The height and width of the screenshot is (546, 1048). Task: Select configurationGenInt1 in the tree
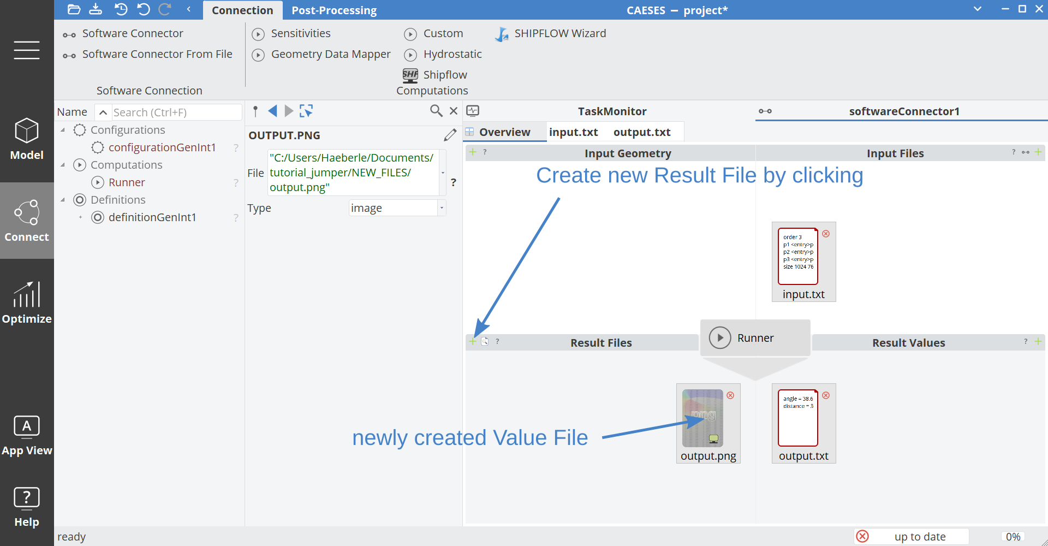tap(162, 147)
